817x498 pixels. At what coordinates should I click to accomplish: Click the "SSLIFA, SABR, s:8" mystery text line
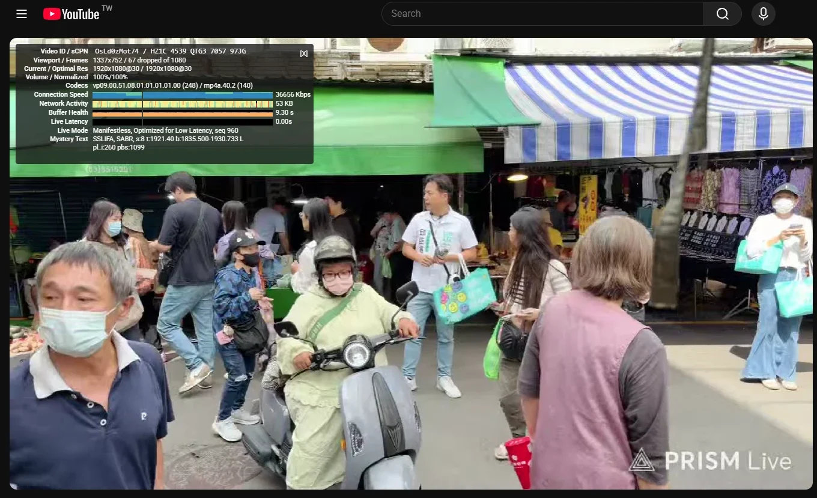(168, 139)
